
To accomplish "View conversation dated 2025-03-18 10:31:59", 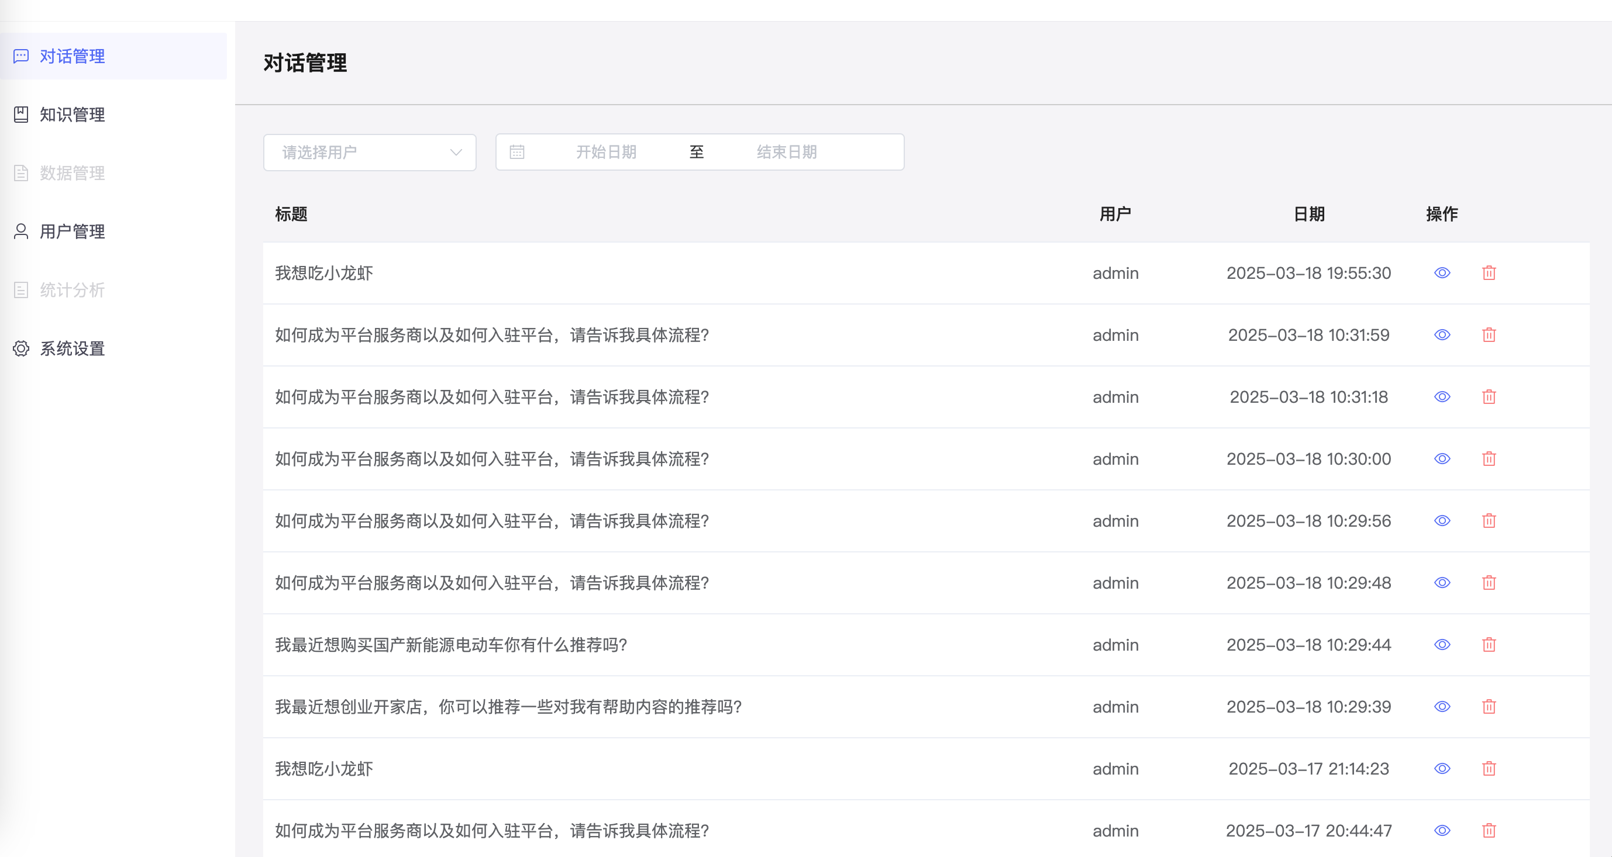I will pyautogui.click(x=1442, y=334).
